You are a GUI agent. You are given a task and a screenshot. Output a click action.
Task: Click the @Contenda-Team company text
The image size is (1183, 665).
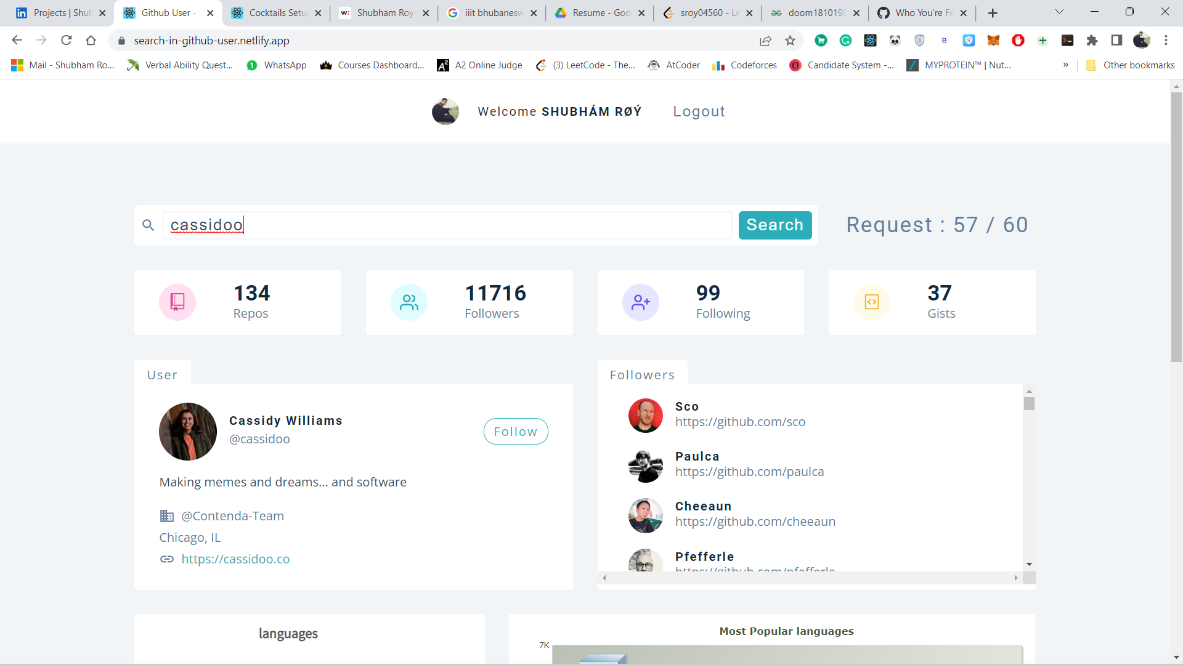click(233, 516)
